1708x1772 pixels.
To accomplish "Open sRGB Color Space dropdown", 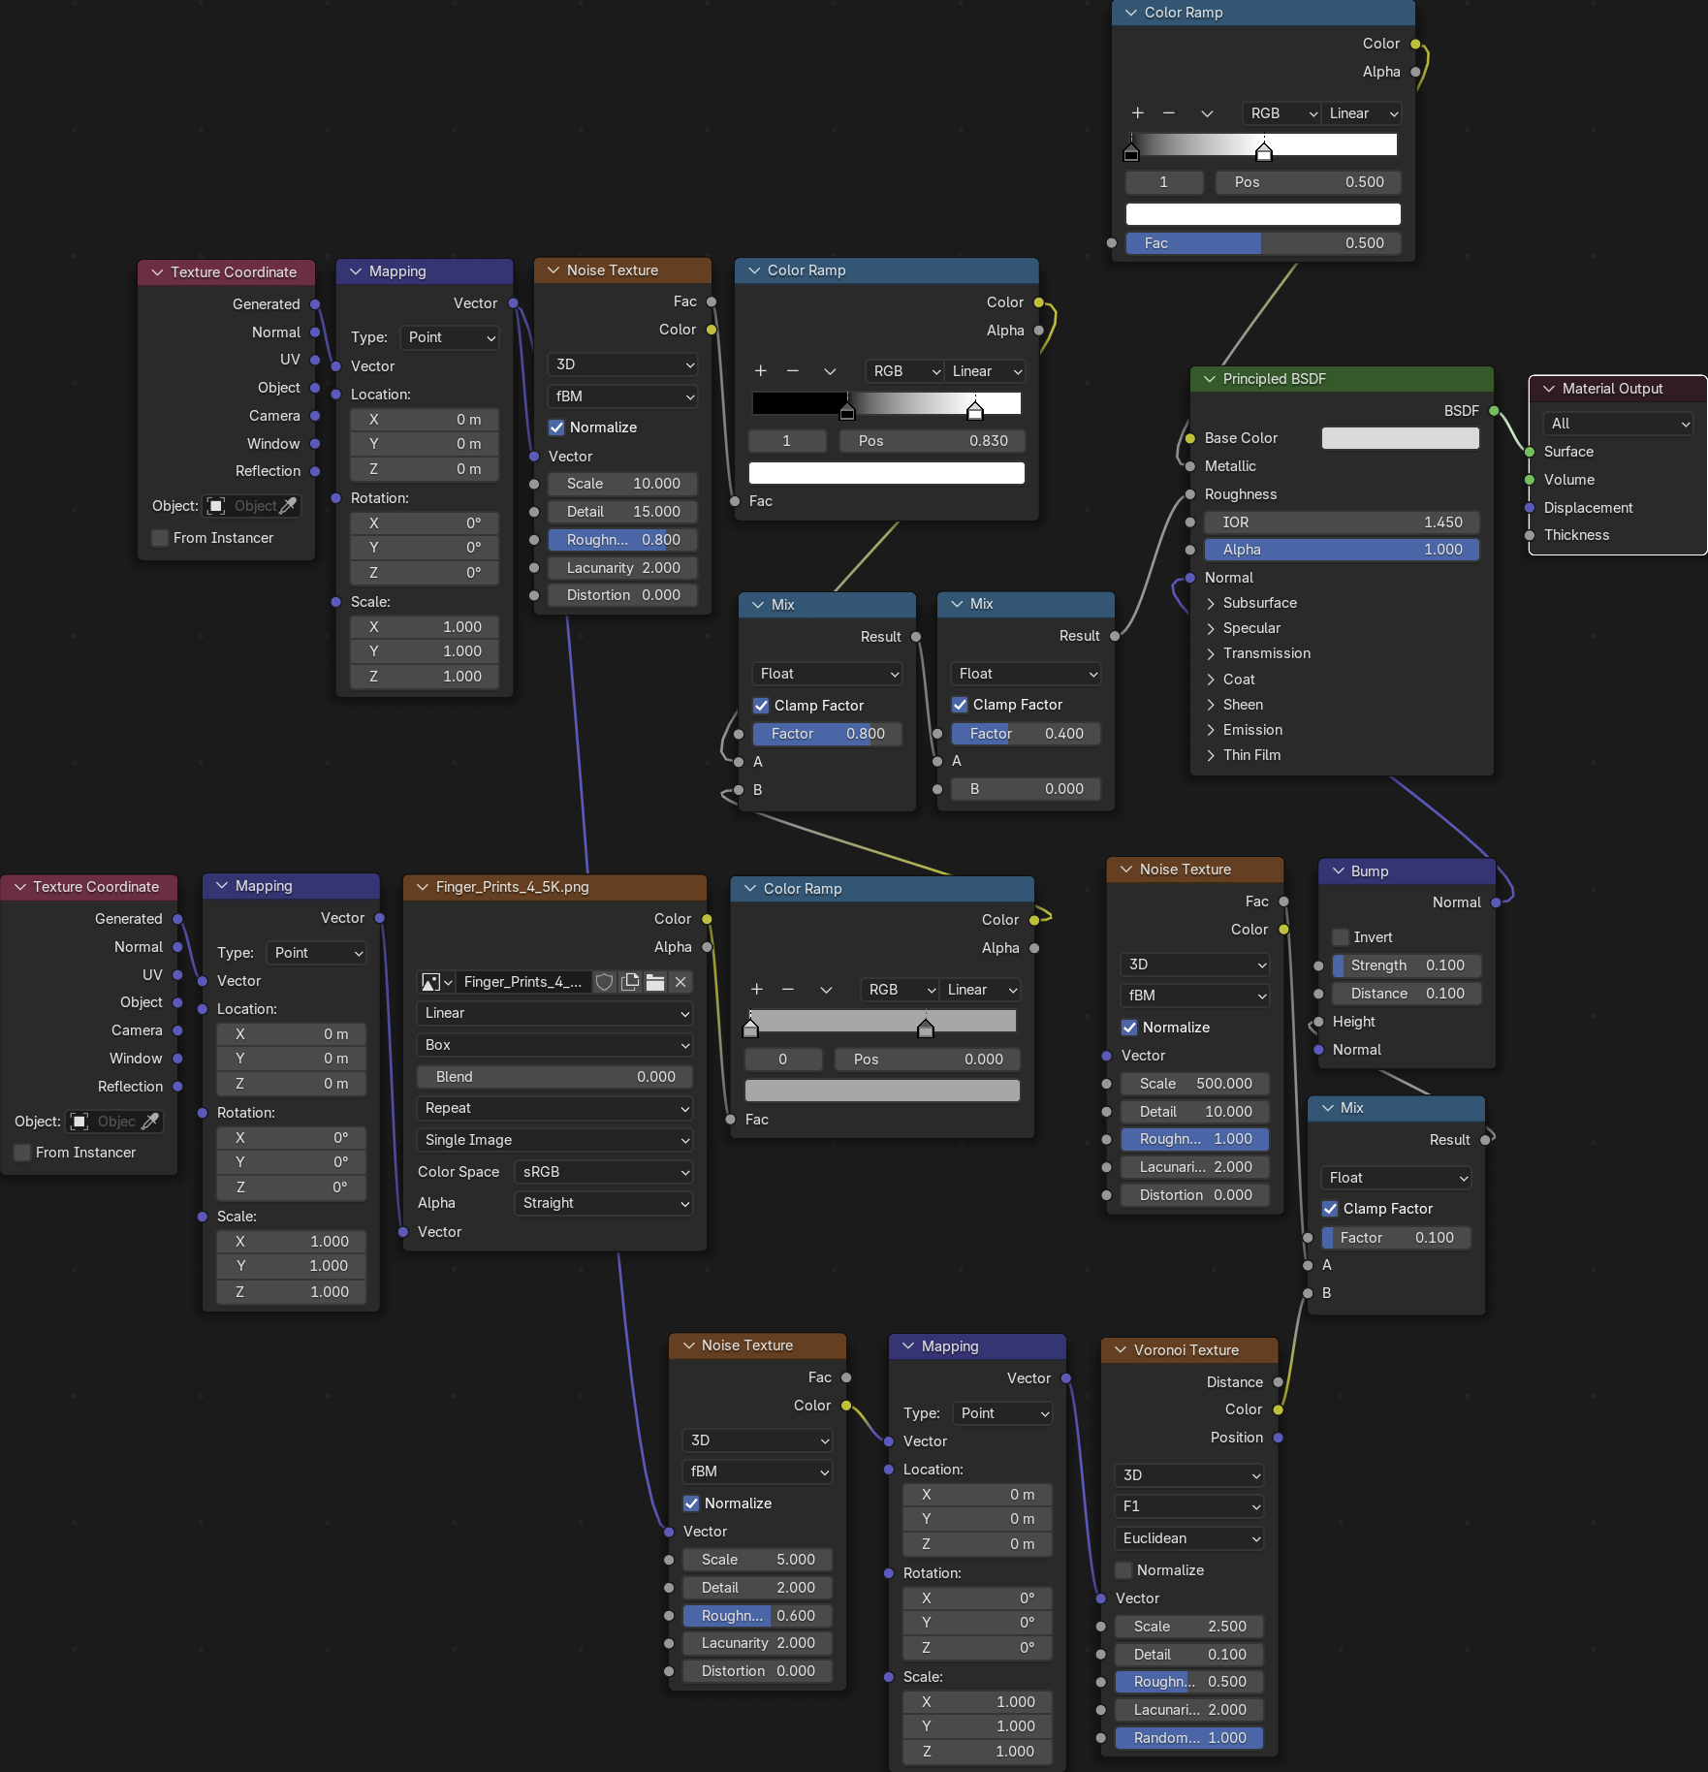I will (604, 1172).
